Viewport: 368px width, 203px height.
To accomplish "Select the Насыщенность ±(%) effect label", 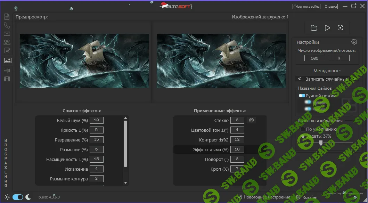I will click(x=67, y=159).
